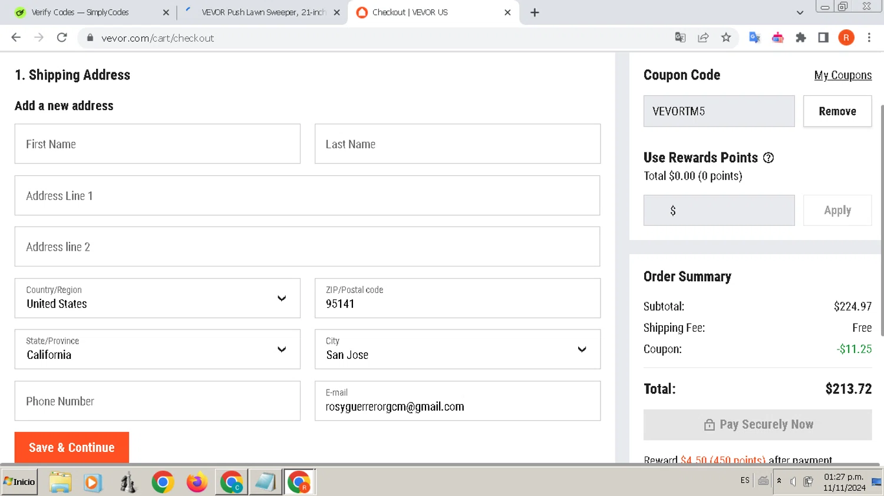Screen dimensions: 884x496
Task: Click the Address line 2 field
Action: [x=307, y=247]
